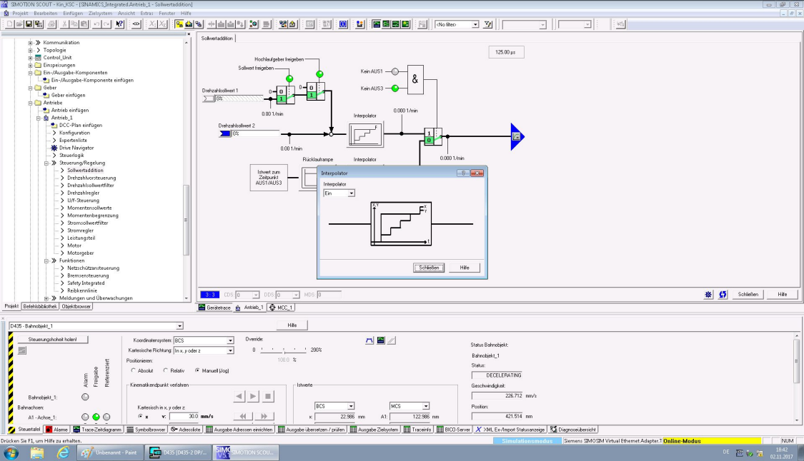This screenshot has width=804, height=461.
Task: Click the New project toolbar icon
Action: click(x=9, y=24)
